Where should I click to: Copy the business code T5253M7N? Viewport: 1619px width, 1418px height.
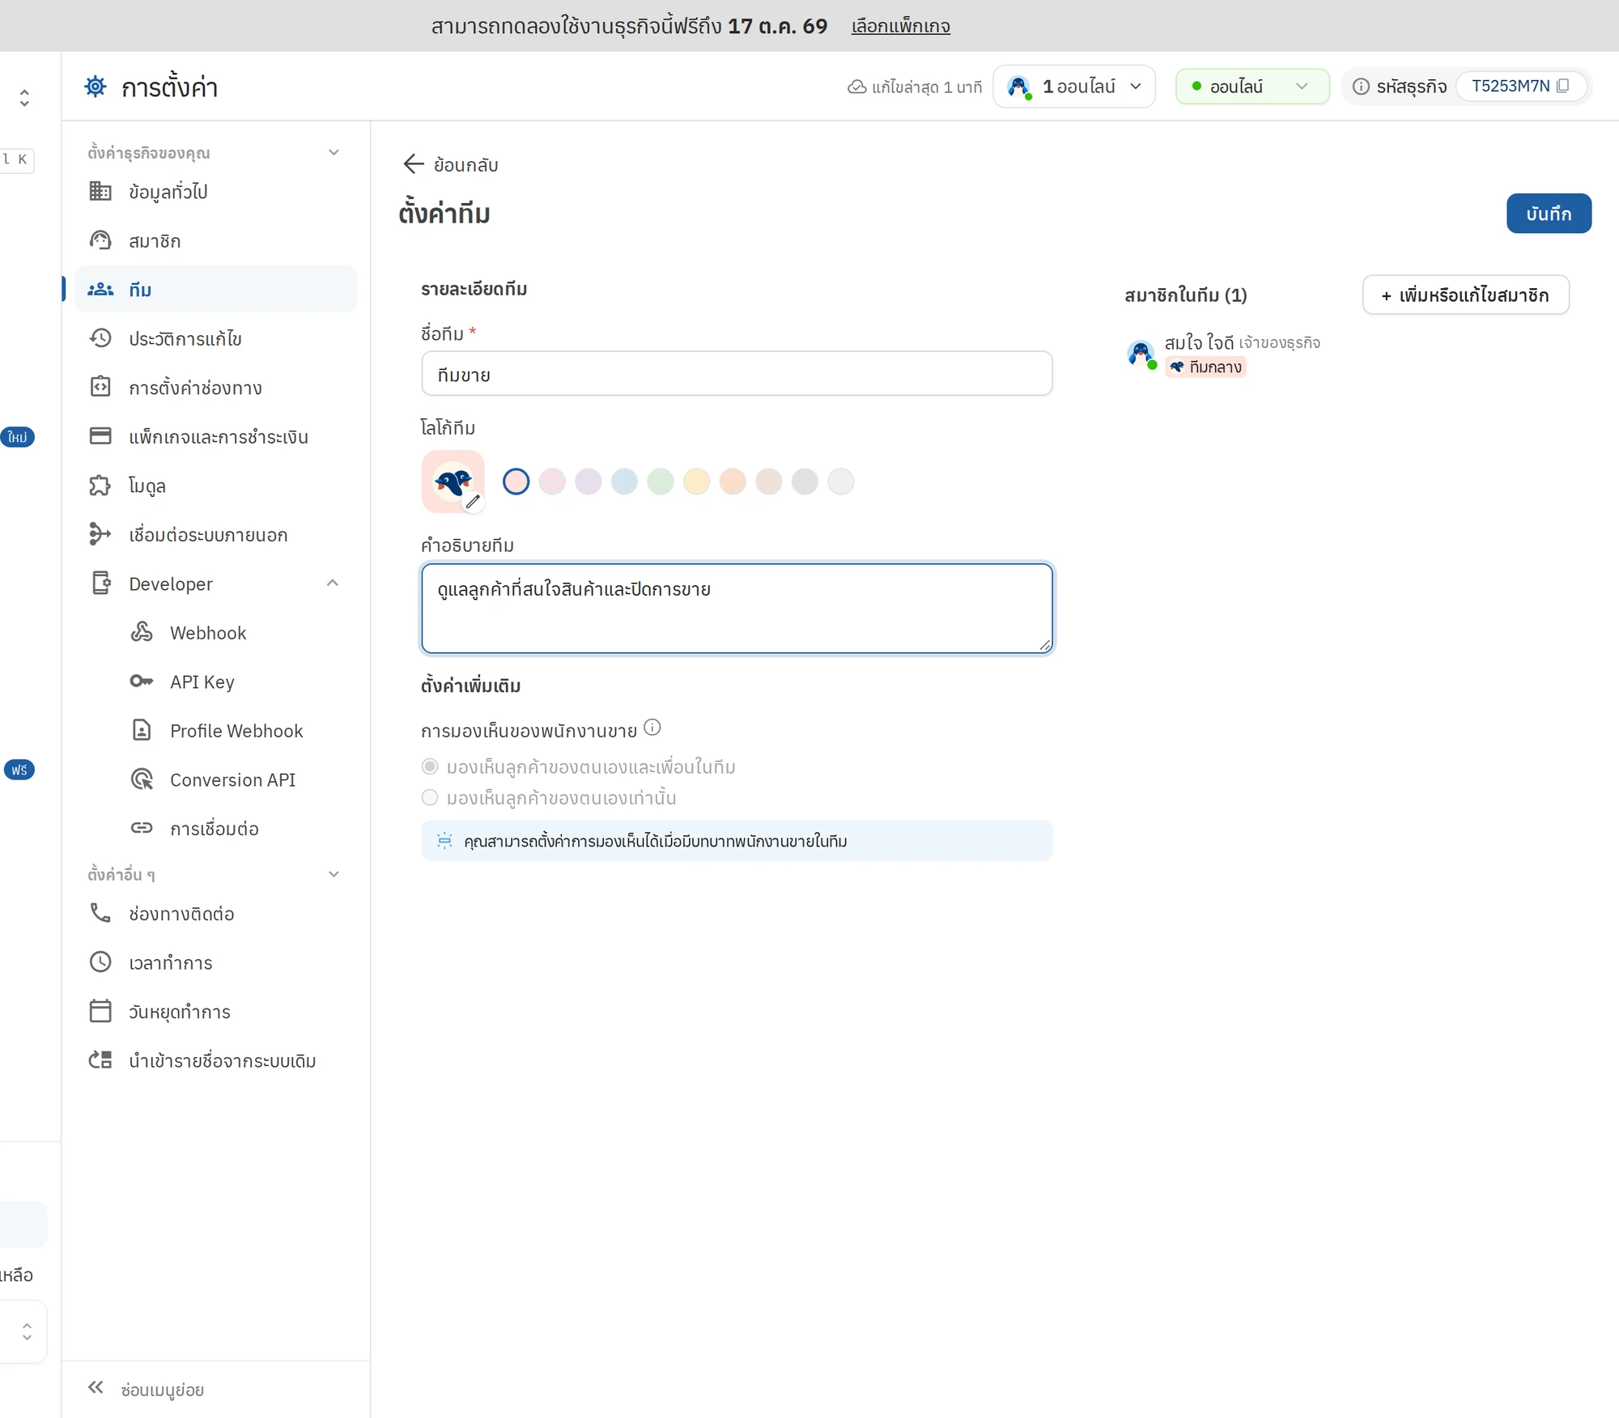1562,86
